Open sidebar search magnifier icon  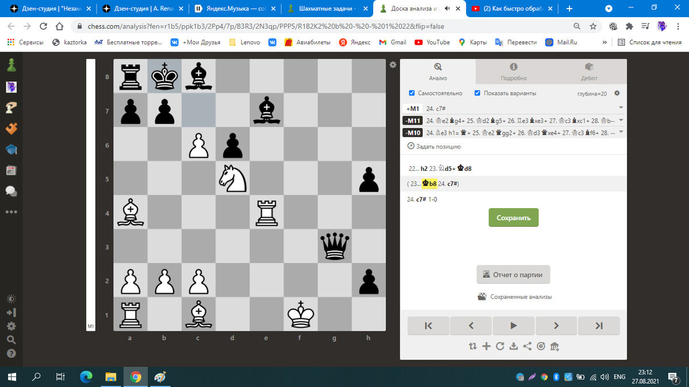[x=11, y=340]
